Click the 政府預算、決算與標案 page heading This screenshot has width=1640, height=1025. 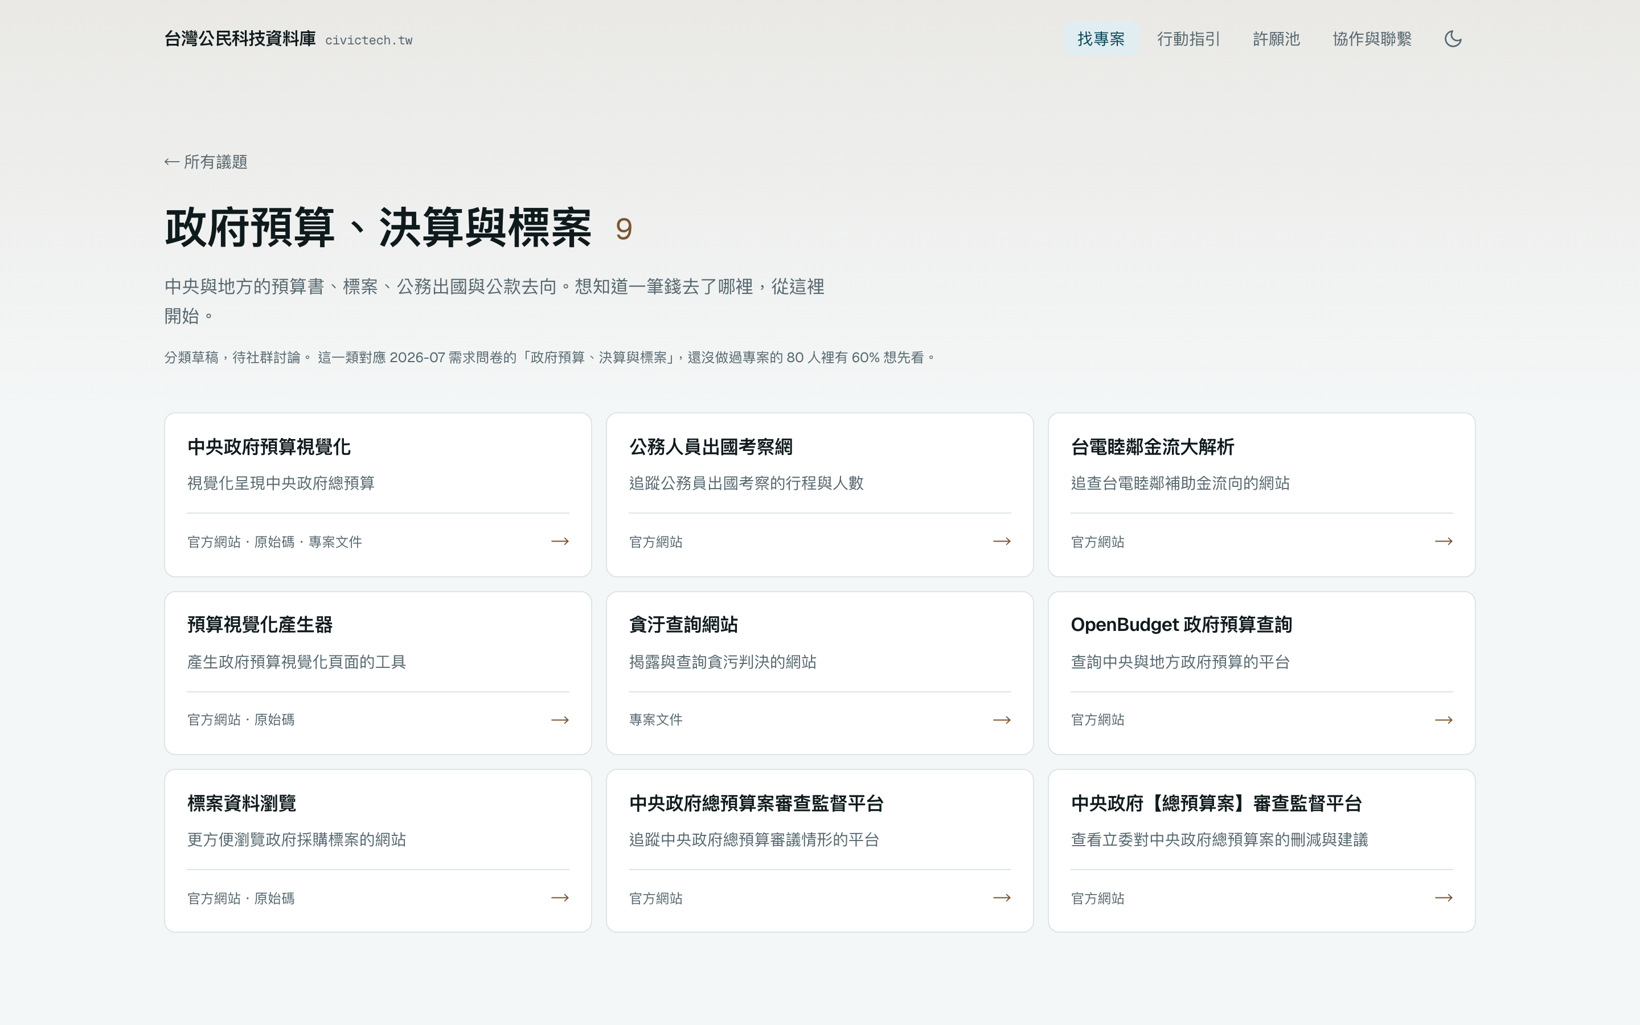coord(378,228)
